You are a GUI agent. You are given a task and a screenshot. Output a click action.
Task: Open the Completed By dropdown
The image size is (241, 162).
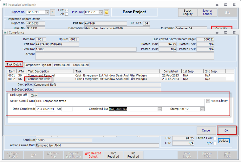coord(160,109)
